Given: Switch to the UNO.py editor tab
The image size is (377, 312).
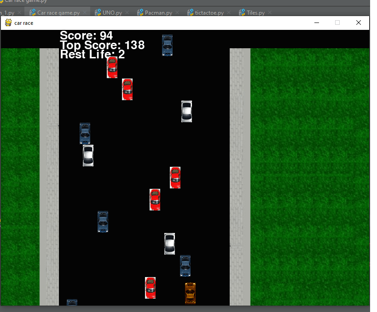Looking at the screenshot, I should pos(113,13).
